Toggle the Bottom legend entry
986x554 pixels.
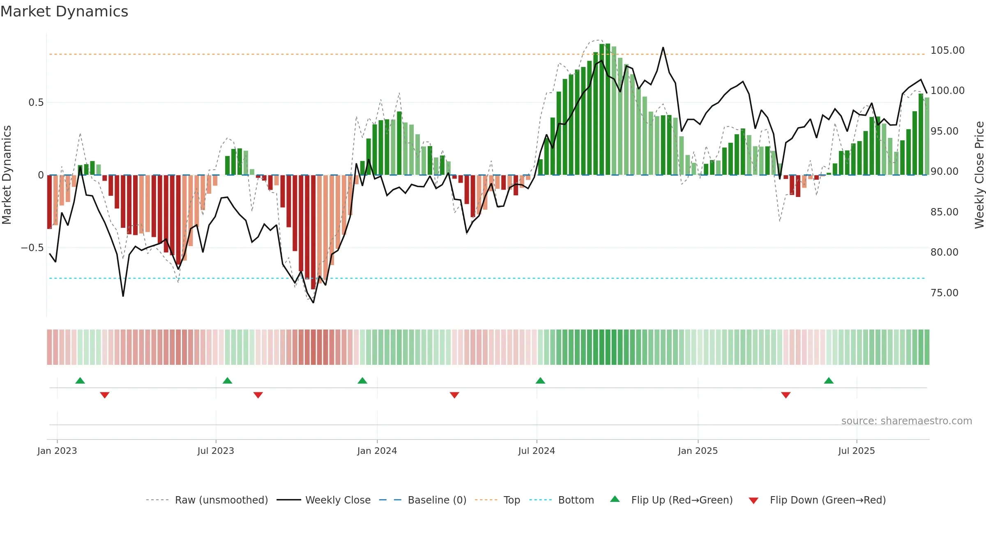[562, 500]
